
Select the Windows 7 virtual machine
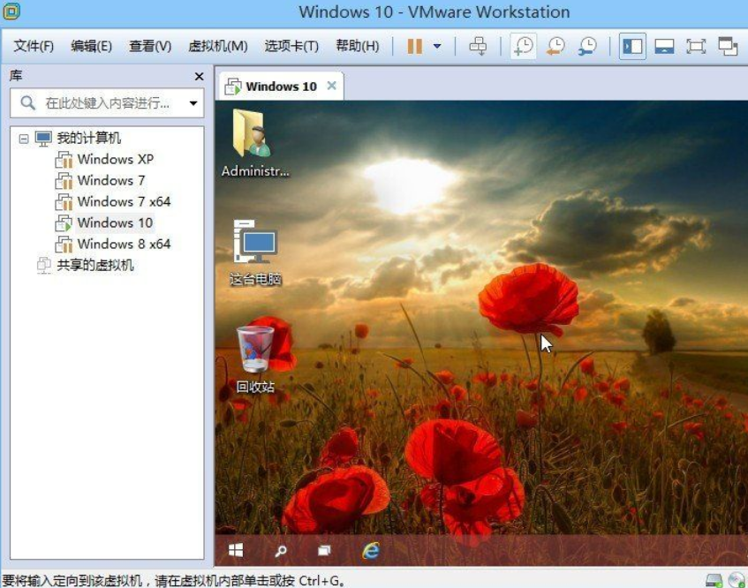tap(111, 180)
